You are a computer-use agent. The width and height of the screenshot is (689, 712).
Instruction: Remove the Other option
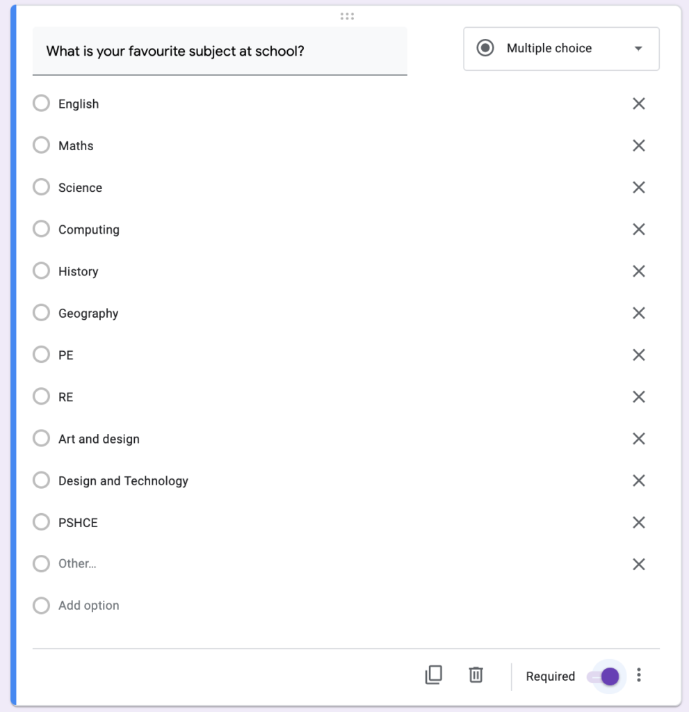click(x=639, y=564)
